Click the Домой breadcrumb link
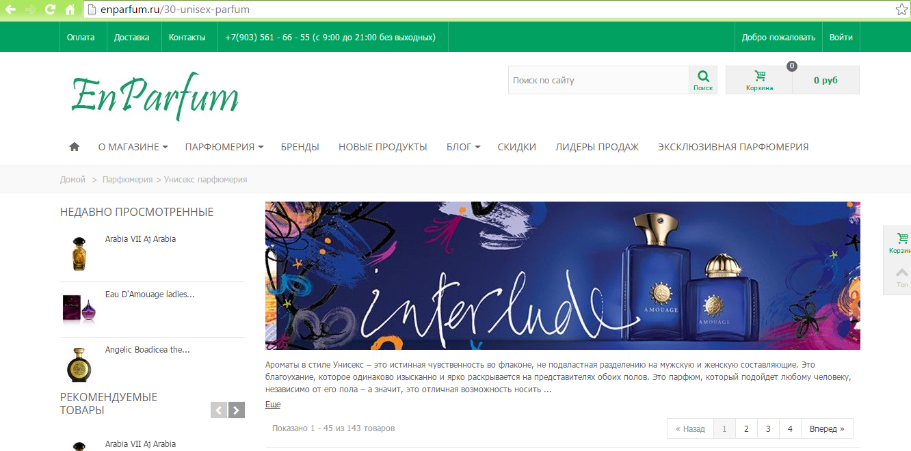Screen dimensions: 911x451 point(72,180)
